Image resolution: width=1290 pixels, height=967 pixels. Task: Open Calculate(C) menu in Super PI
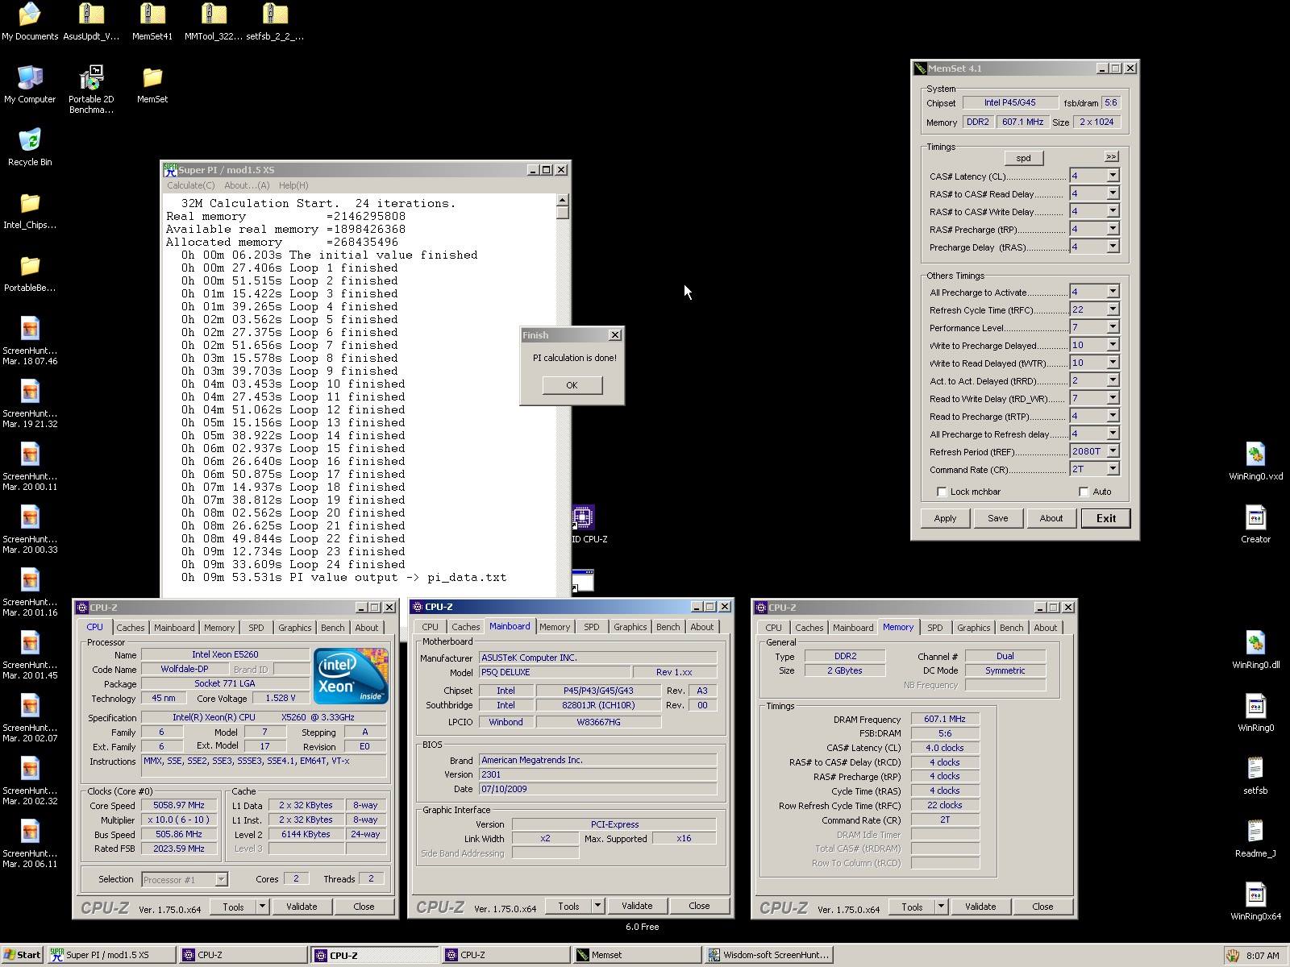190,185
